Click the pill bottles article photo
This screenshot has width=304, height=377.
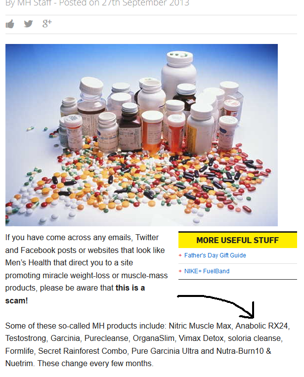pos(141,135)
